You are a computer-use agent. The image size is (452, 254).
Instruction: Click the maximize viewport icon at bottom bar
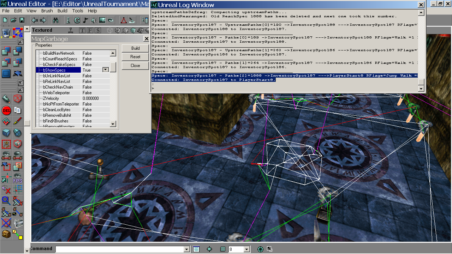(269, 249)
